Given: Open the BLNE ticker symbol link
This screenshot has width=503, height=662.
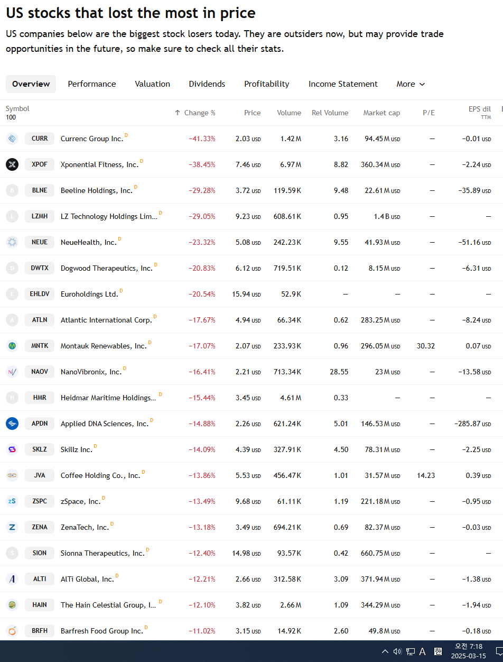Looking at the screenshot, I should [x=40, y=190].
